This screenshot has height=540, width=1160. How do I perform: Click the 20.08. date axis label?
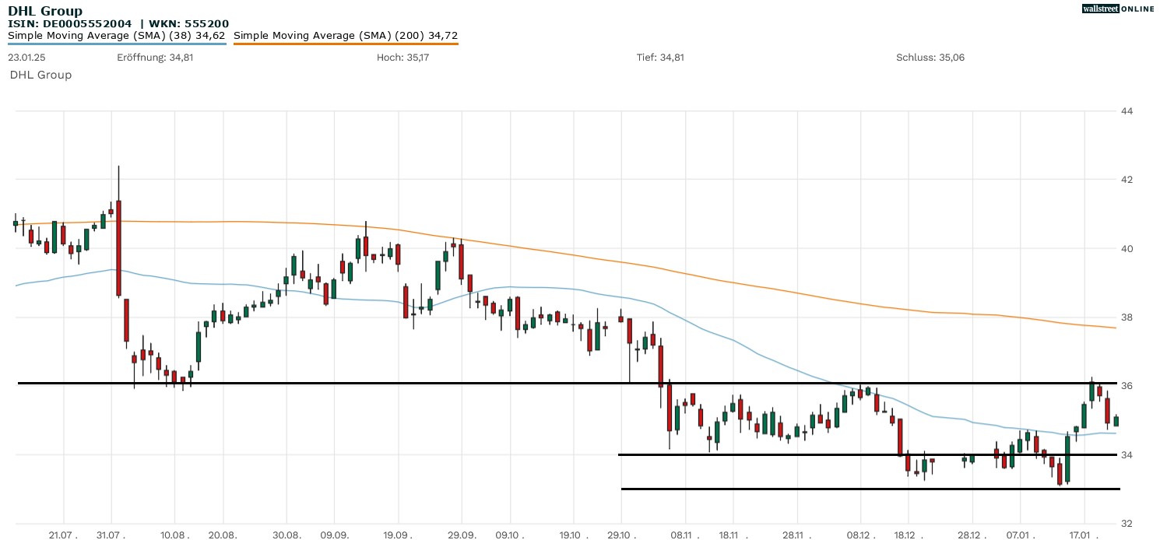click(x=223, y=535)
